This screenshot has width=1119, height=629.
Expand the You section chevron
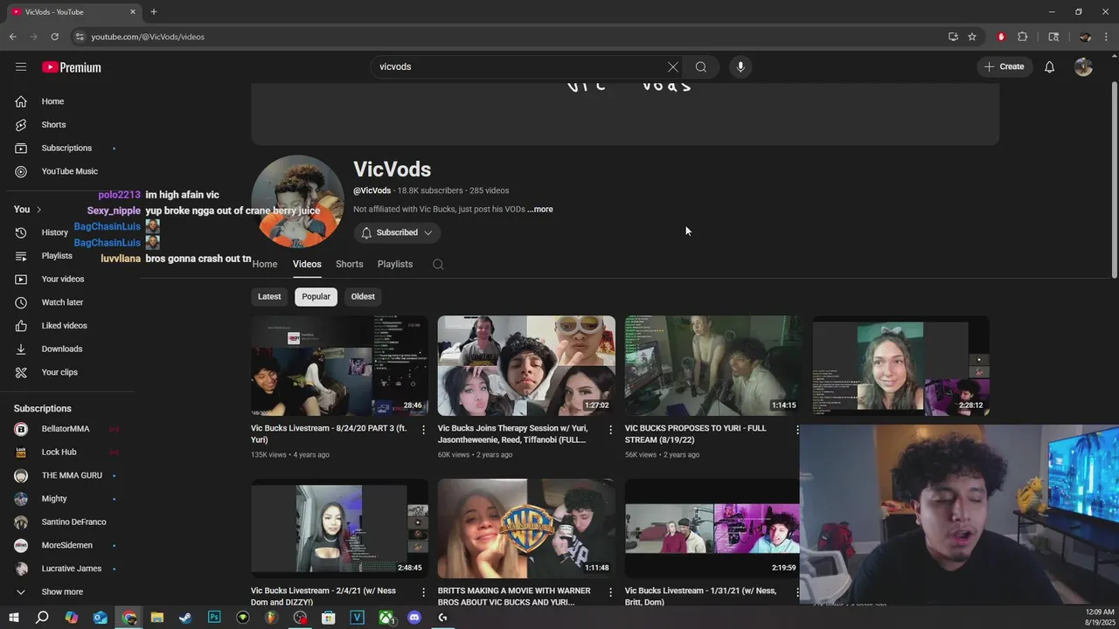pos(38,210)
